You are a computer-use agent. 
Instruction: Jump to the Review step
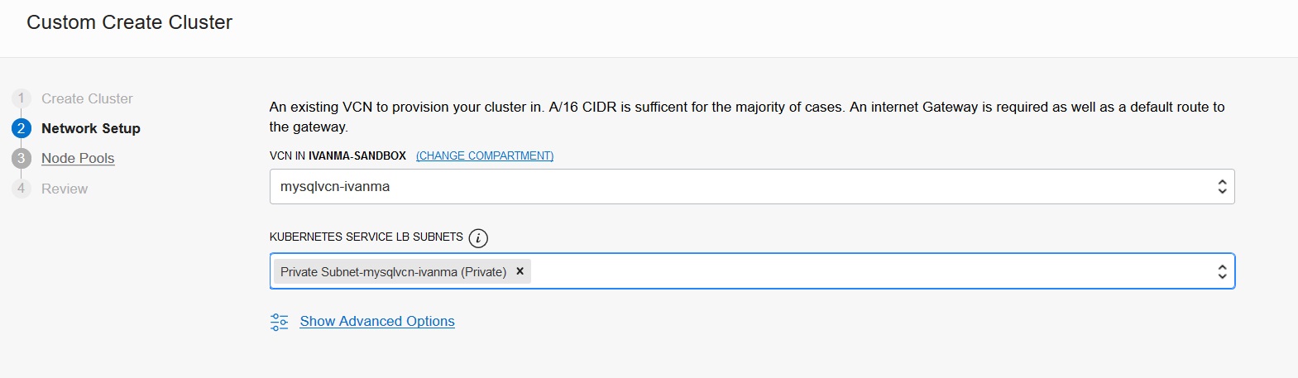point(65,189)
